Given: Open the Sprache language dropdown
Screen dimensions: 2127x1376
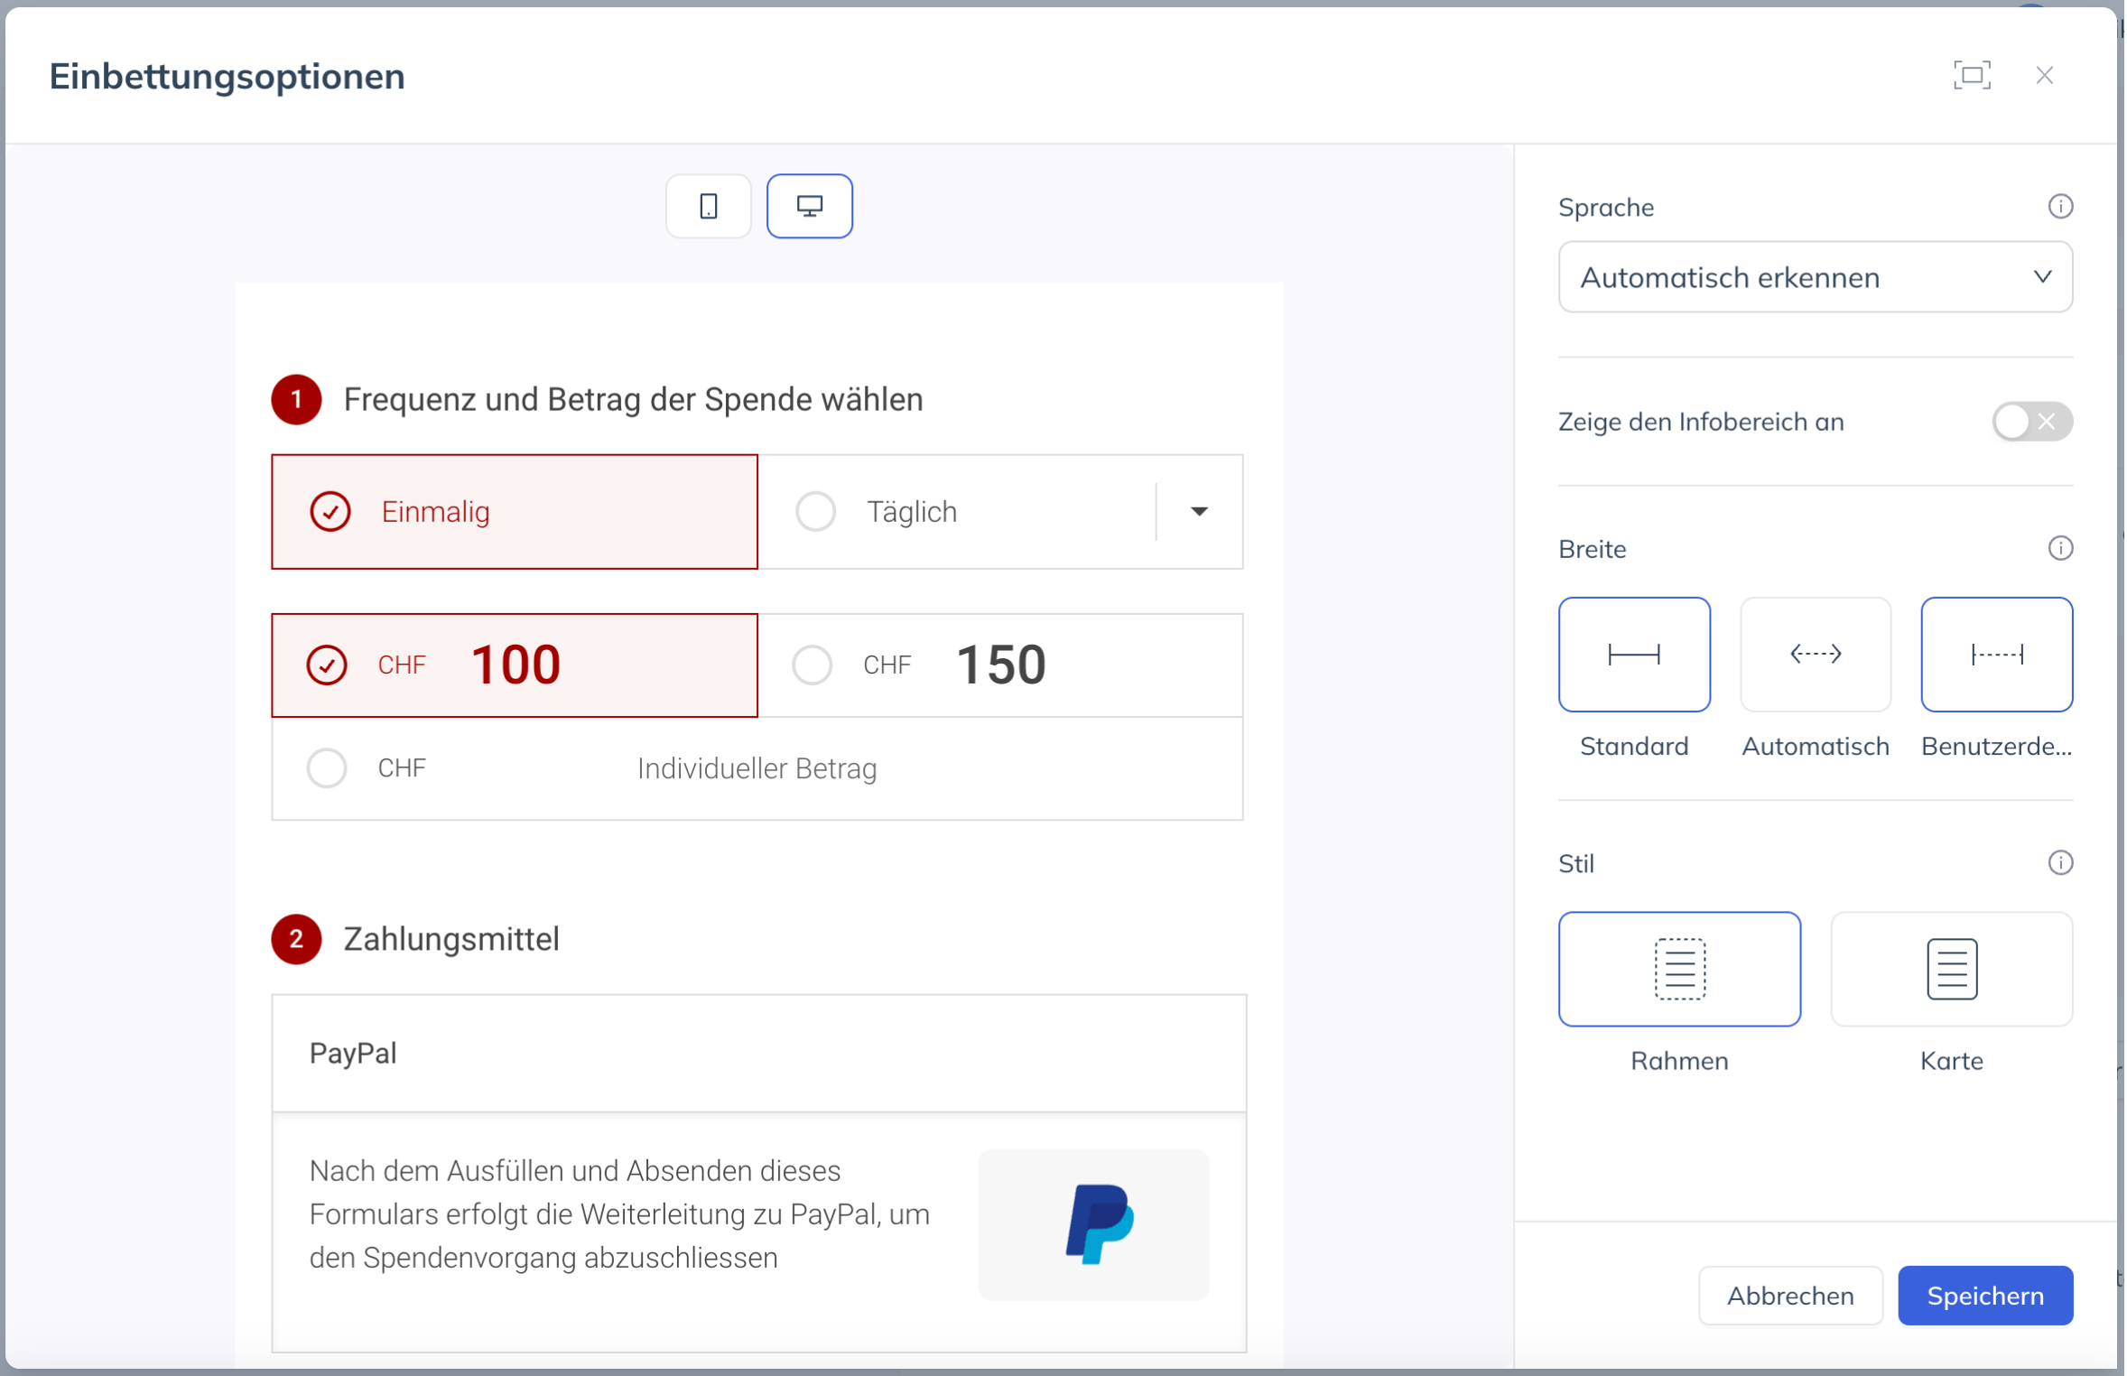Looking at the screenshot, I should click(1815, 277).
